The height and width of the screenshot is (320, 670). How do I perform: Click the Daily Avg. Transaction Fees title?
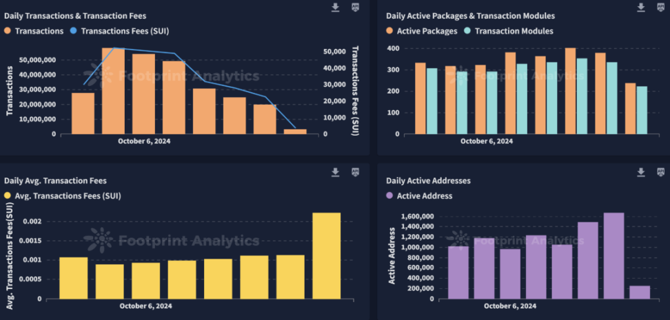point(56,181)
